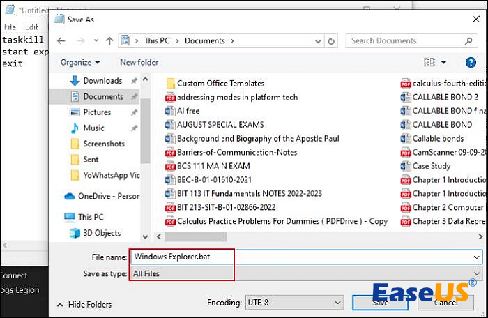This screenshot has width=488, height=318.
Task: Select the Downloads folder in sidebar
Action: coord(102,81)
